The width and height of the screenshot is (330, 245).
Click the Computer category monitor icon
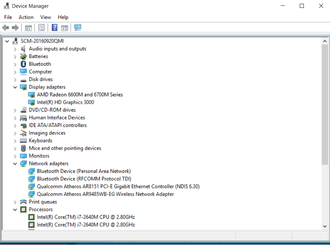[23, 72]
